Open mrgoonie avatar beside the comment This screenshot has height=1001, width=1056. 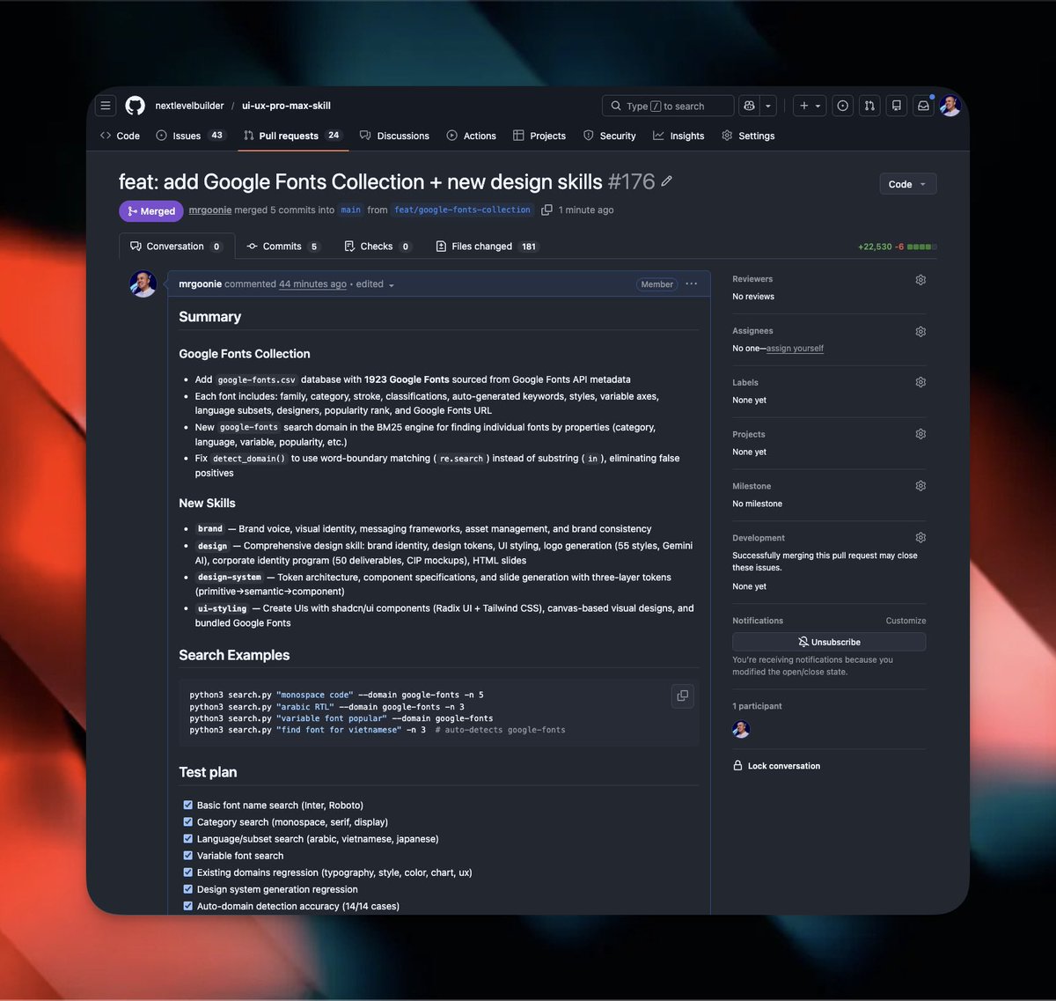(x=143, y=284)
